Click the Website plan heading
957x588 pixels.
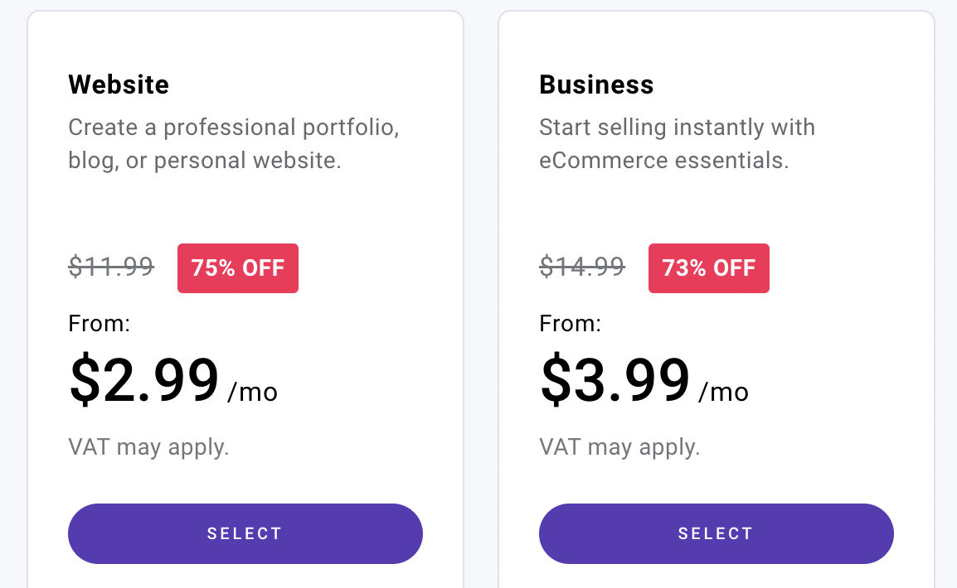pos(119,84)
